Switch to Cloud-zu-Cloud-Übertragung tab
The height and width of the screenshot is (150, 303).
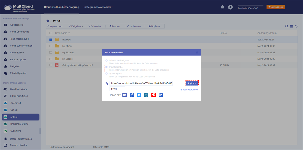pyautogui.click(x=61, y=7)
